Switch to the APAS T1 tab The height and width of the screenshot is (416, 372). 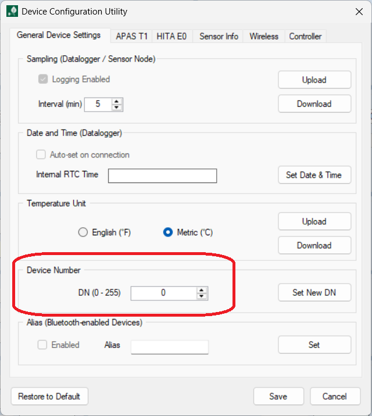pyautogui.click(x=131, y=36)
